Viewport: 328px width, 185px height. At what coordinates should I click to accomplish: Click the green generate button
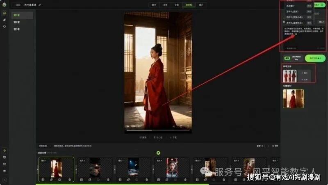tap(315, 58)
